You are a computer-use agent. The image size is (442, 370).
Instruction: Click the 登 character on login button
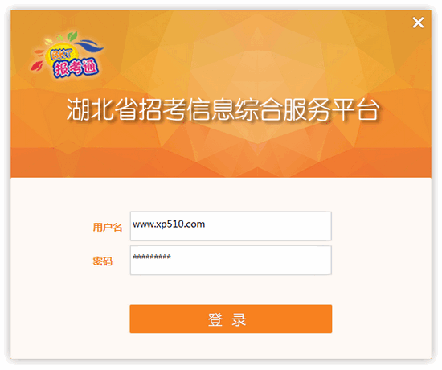(x=215, y=319)
